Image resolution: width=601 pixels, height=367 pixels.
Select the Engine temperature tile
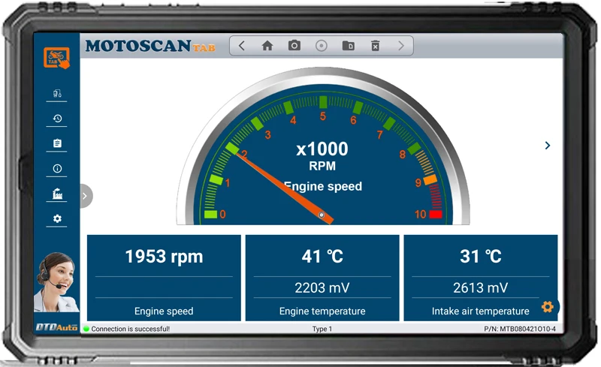(322, 278)
